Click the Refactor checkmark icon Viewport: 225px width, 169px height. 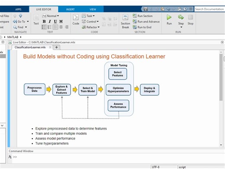pyautogui.click(x=84, y=27)
